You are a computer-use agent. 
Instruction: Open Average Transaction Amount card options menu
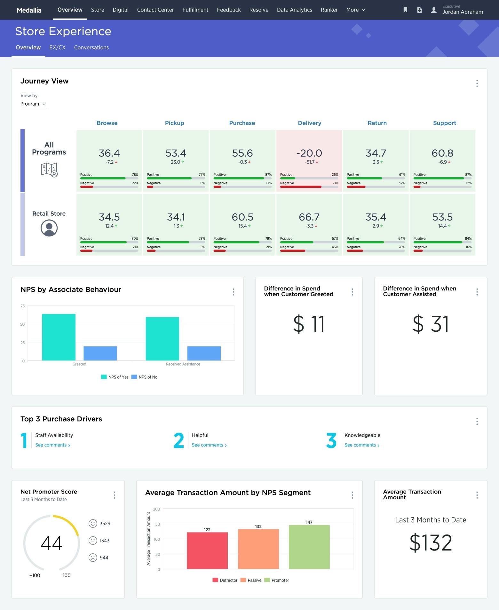point(477,495)
